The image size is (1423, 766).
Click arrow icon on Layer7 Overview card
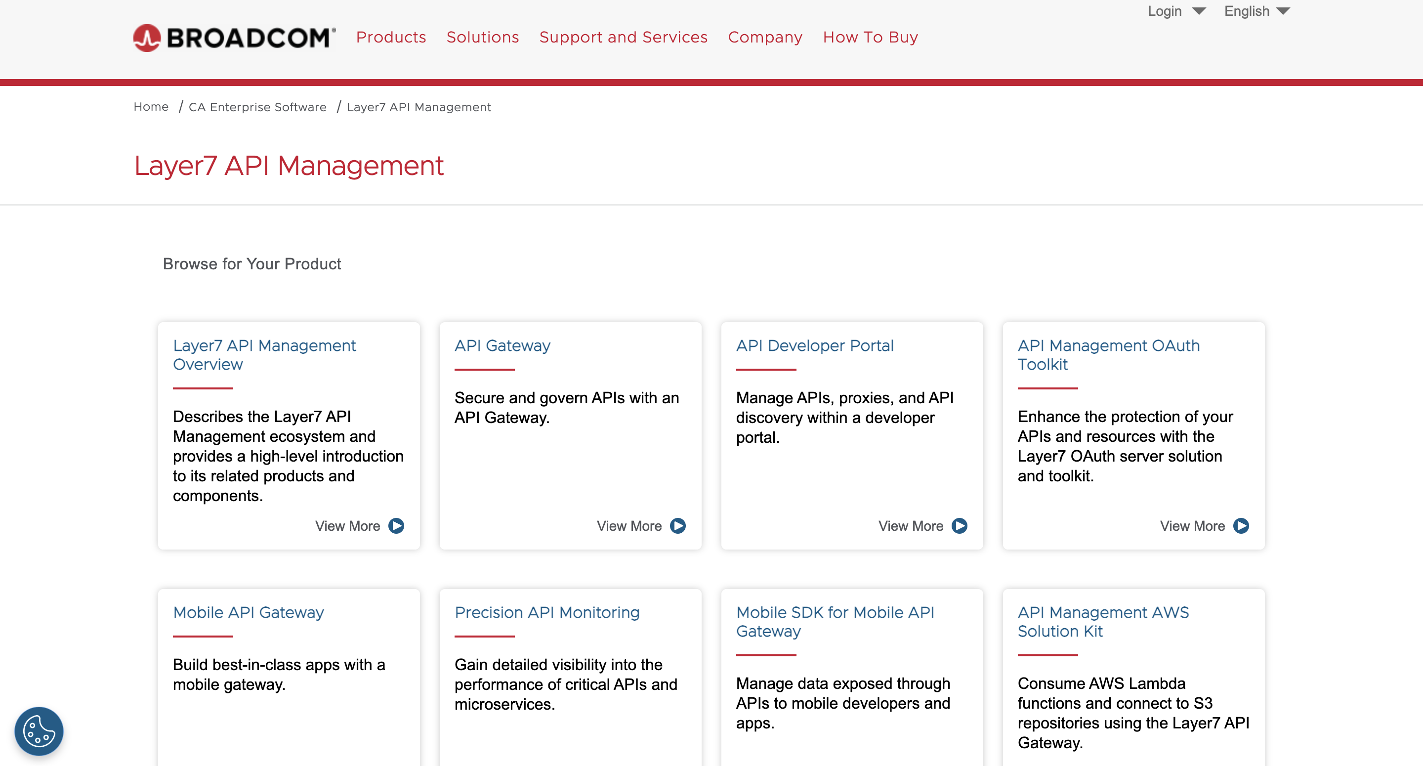[396, 526]
